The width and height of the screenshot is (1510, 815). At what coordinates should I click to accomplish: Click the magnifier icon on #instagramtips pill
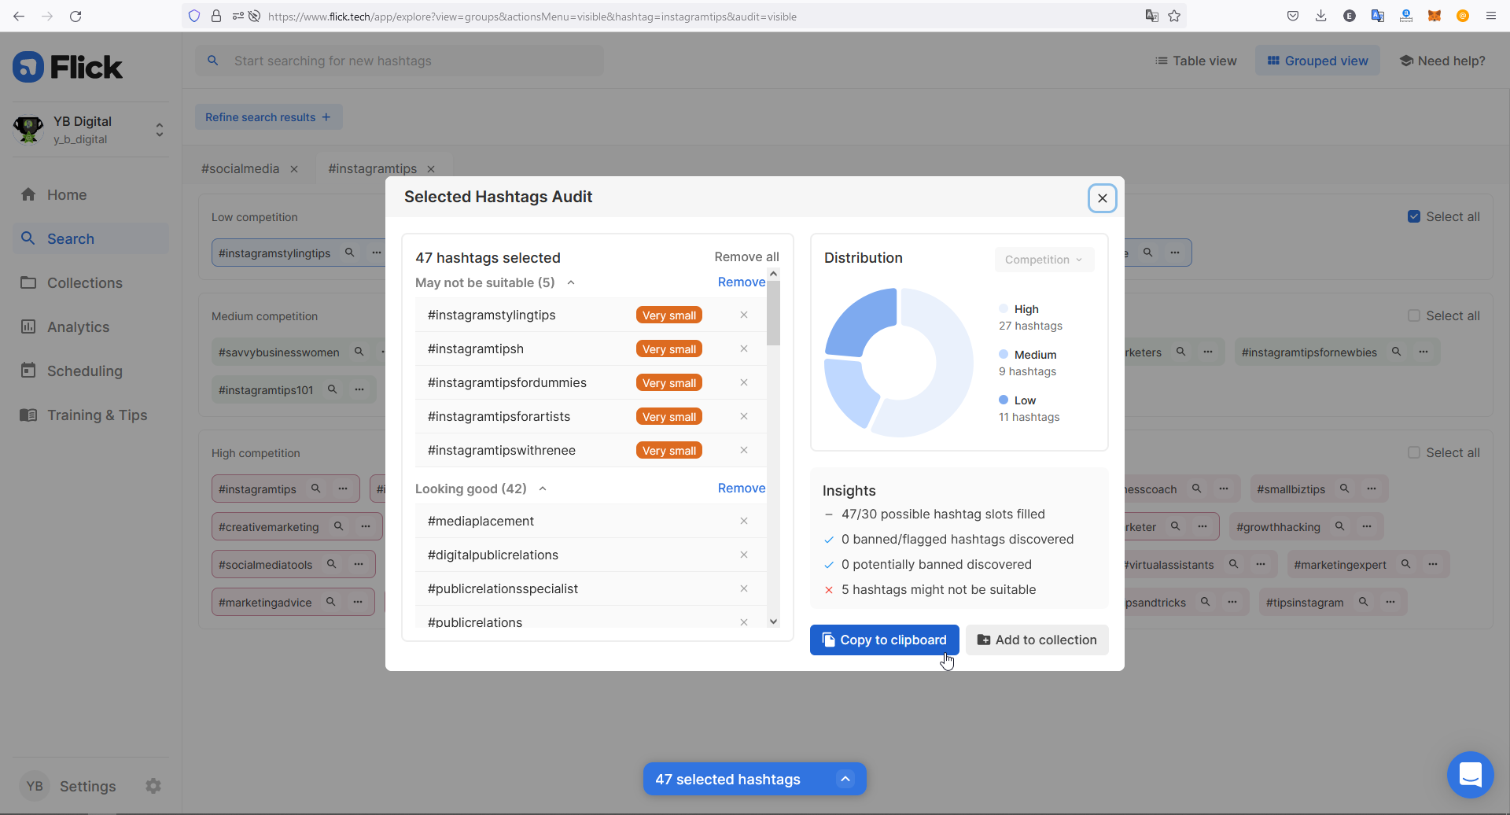click(315, 488)
